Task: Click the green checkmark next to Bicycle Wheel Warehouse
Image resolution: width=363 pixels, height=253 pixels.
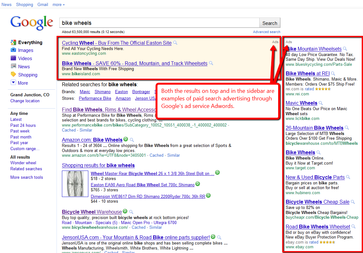Action: pos(125,211)
